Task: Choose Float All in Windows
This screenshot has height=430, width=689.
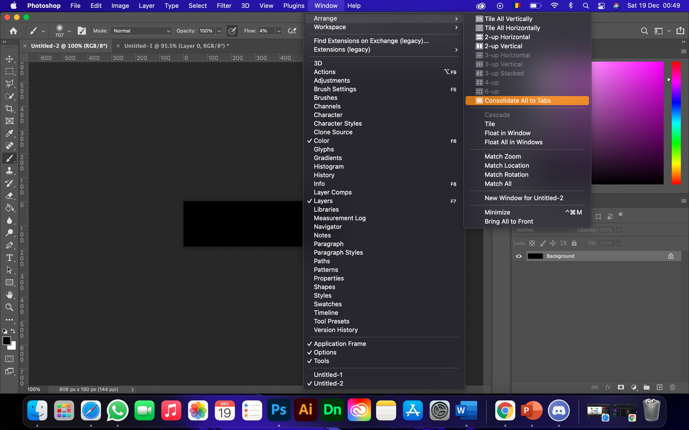Action: pos(527,142)
